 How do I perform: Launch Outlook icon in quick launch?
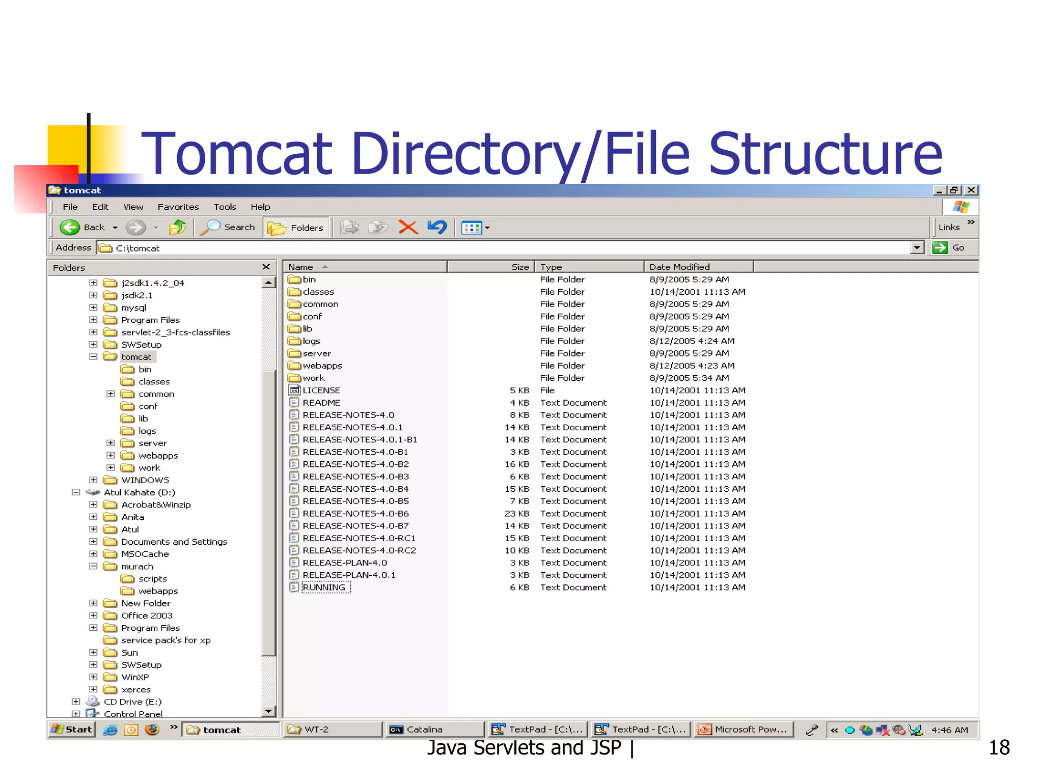(x=131, y=730)
